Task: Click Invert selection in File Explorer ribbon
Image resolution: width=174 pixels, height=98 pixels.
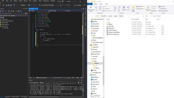Action: [163, 11]
